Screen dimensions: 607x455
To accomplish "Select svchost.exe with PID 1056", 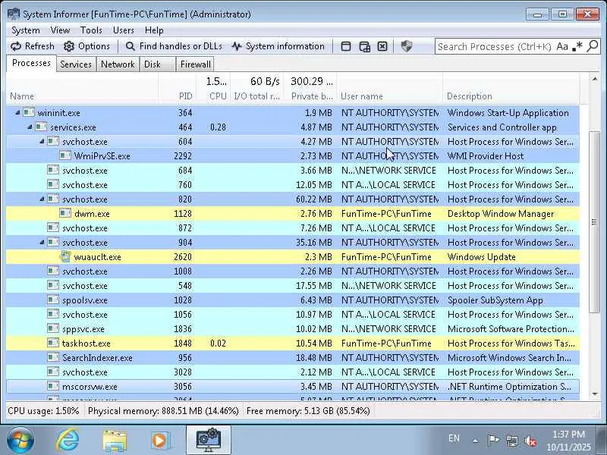I will coord(293,314).
